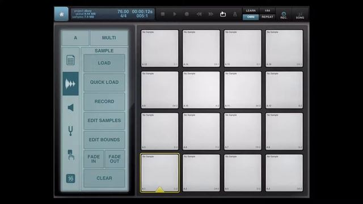This screenshot has width=363, height=204.
Task: Tap pad A.6
Action: [201, 131]
